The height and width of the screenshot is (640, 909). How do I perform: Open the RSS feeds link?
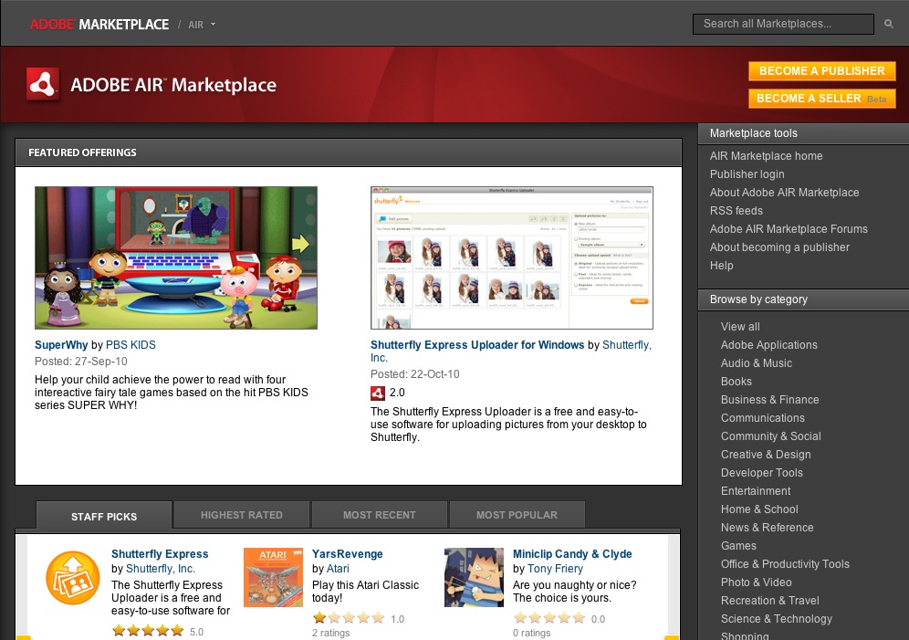tap(737, 210)
